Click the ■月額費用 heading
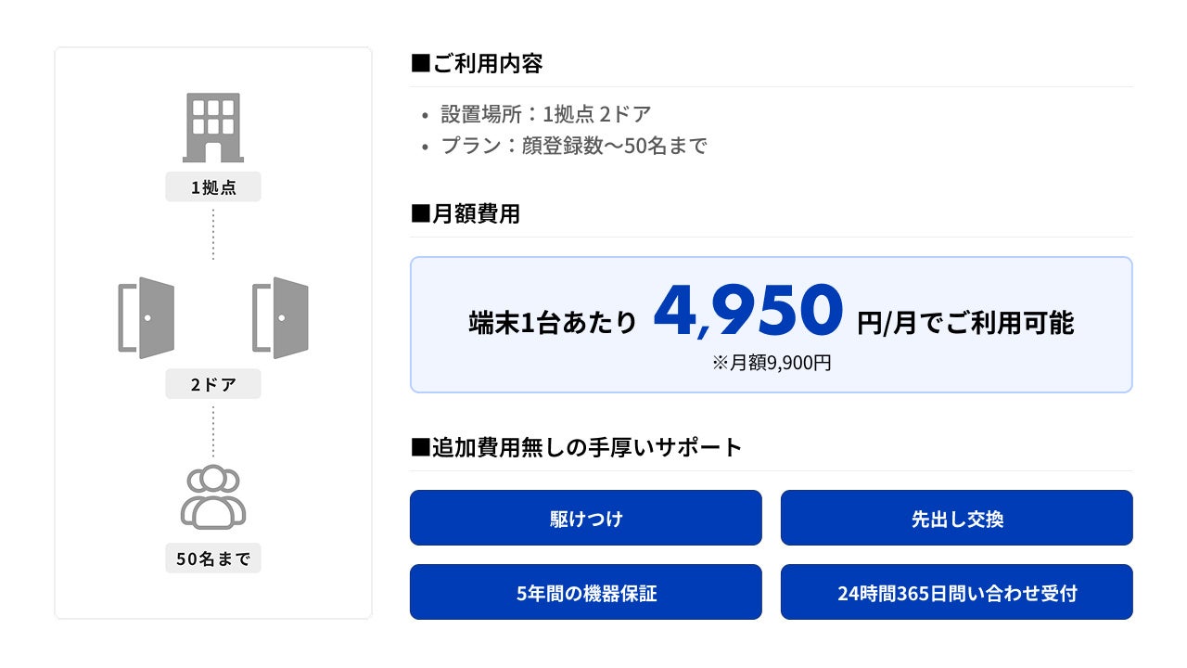The width and height of the screenshot is (1187, 668). click(x=466, y=214)
